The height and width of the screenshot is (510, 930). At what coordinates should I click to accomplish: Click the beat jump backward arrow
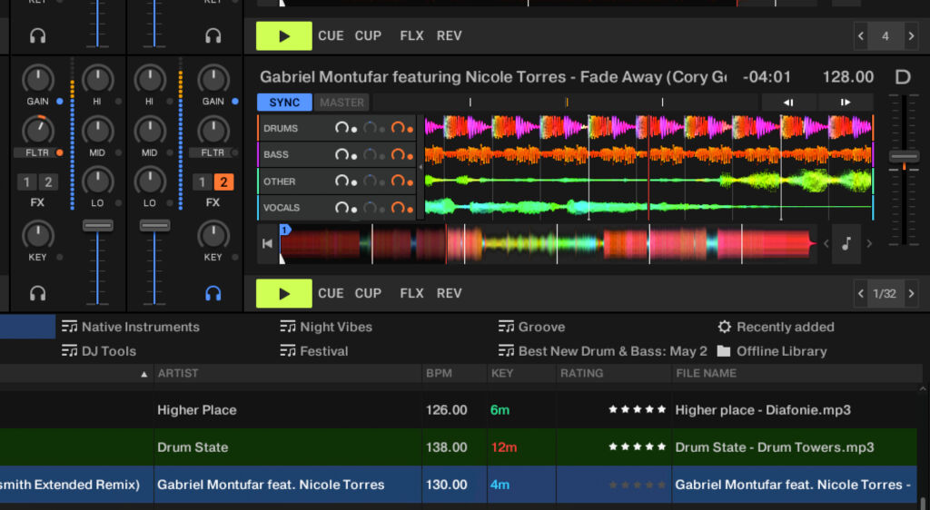coord(788,103)
